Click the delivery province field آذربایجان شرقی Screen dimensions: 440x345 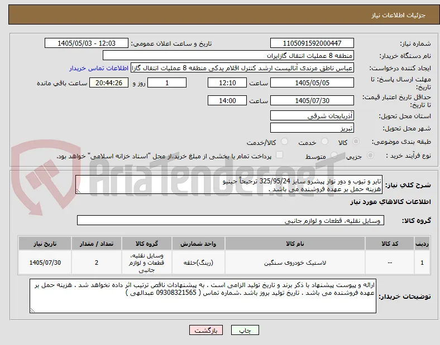tap(312, 116)
